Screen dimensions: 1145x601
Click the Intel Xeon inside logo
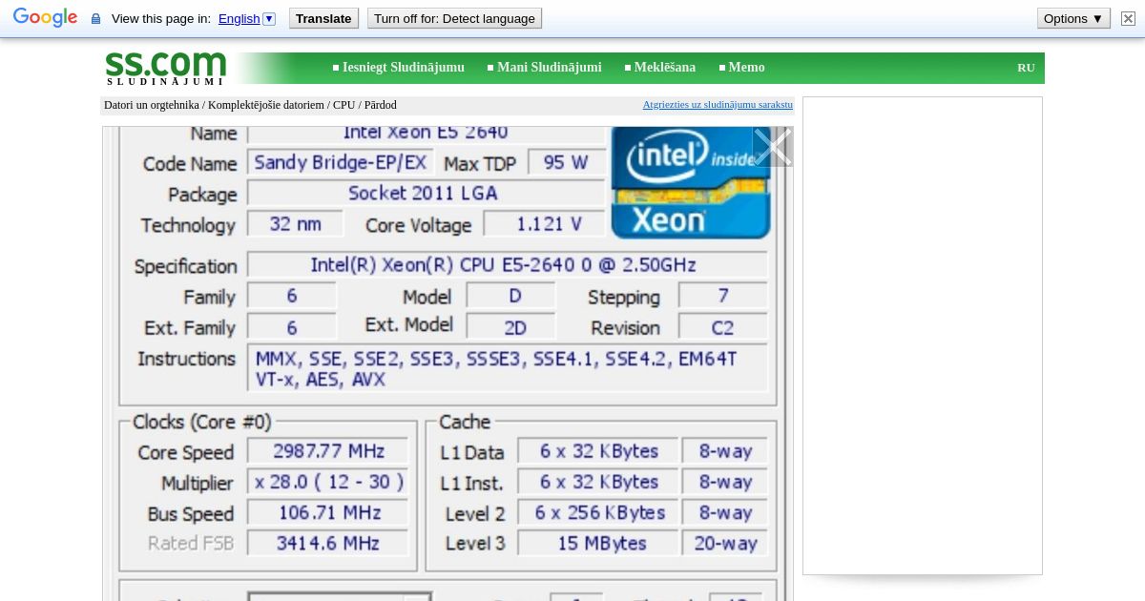[x=690, y=182]
